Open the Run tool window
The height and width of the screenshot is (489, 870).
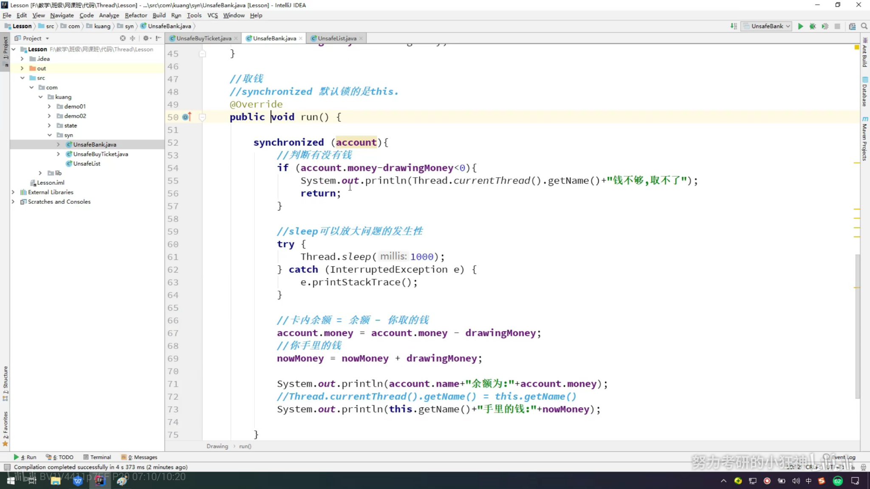(25, 457)
